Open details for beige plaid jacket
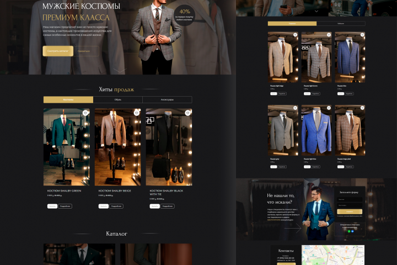The height and width of the screenshot is (265, 397). point(349,167)
